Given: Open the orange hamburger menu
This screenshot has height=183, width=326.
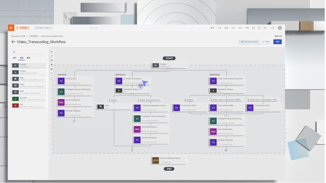Looking at the screenshot, I should coord(11,28).
